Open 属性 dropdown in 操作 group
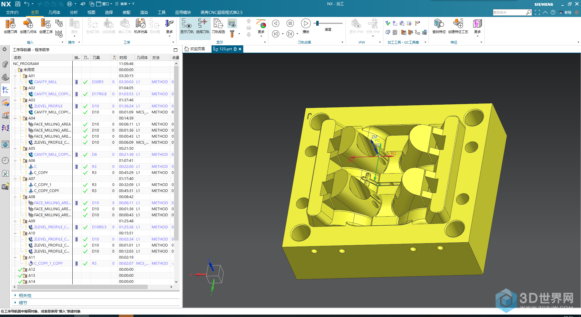581x317 pixels. point(74,27)
